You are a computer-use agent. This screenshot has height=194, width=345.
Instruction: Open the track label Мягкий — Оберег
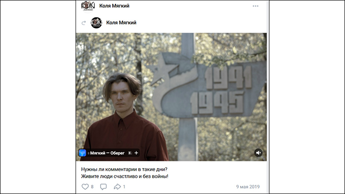point(107,153)
